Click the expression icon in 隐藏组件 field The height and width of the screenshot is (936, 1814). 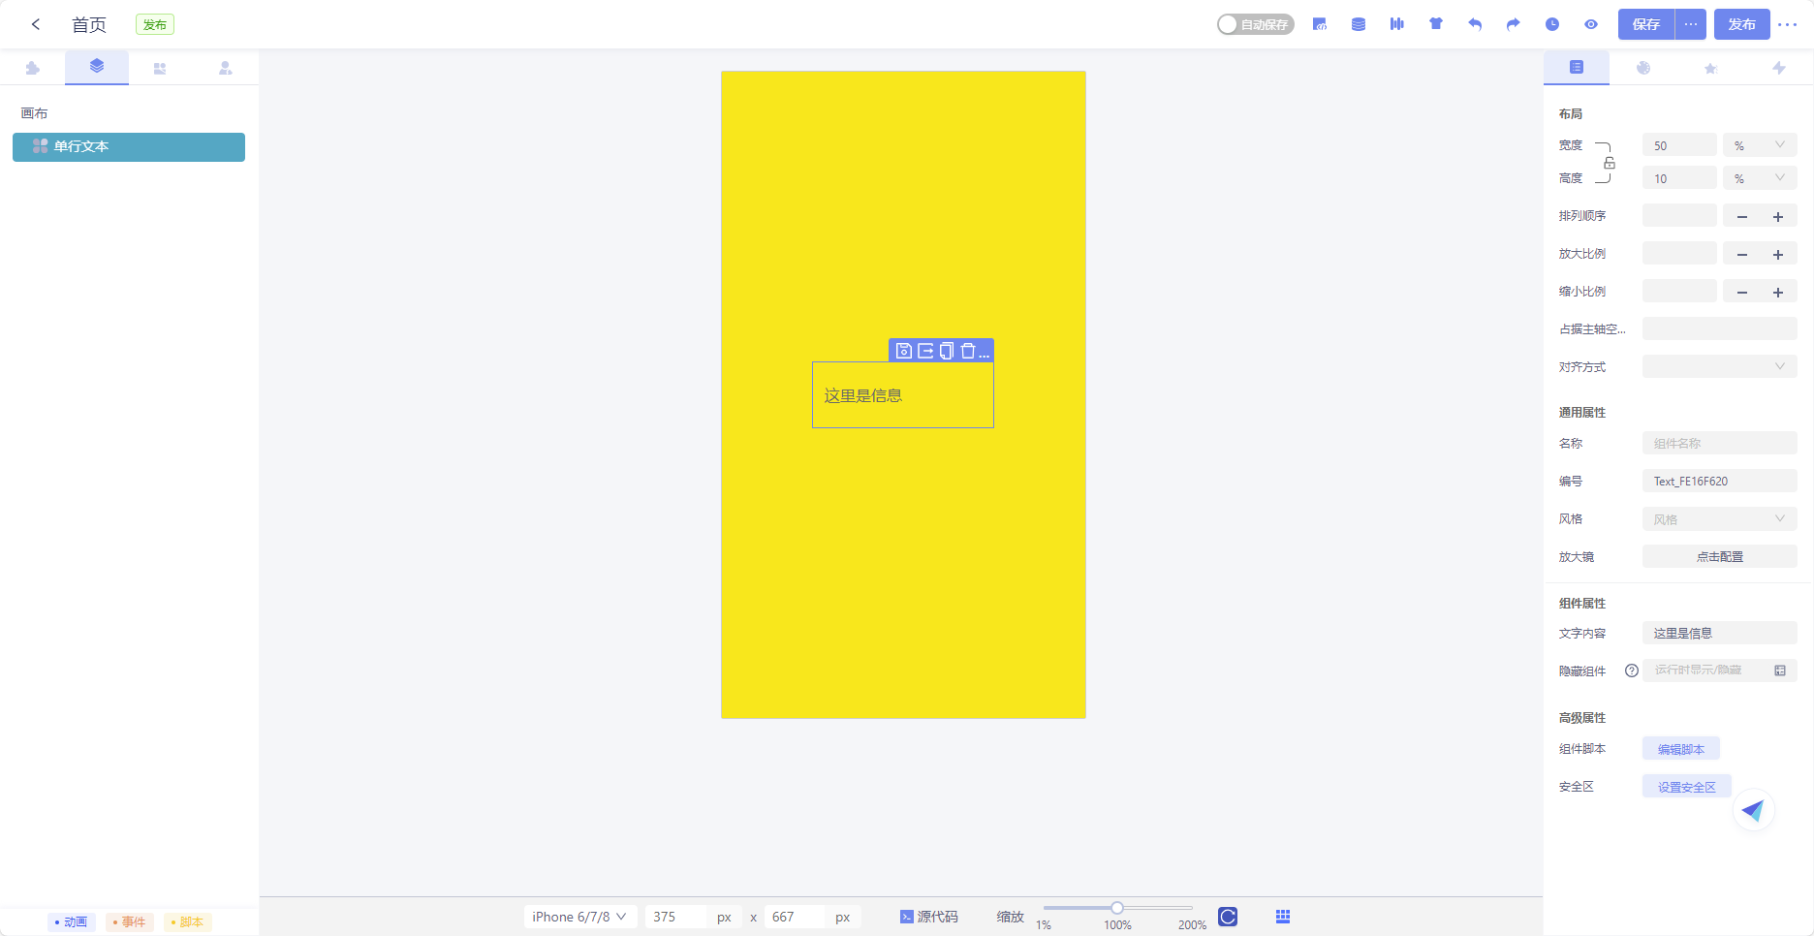[1780, 671]
